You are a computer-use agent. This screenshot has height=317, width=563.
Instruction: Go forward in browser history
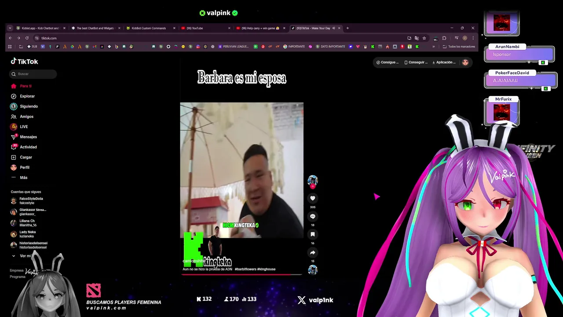pos(18,38)
